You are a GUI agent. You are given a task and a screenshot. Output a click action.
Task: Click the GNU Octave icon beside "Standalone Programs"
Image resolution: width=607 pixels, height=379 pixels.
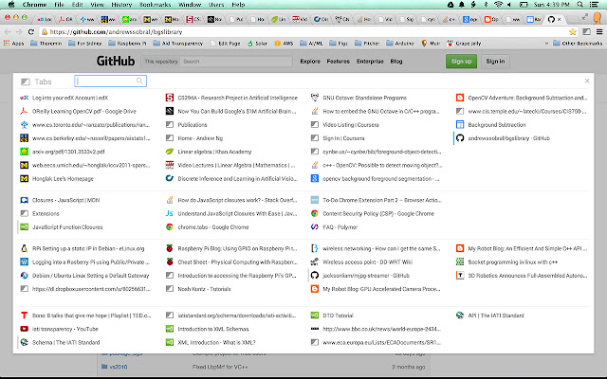(315, 98)
